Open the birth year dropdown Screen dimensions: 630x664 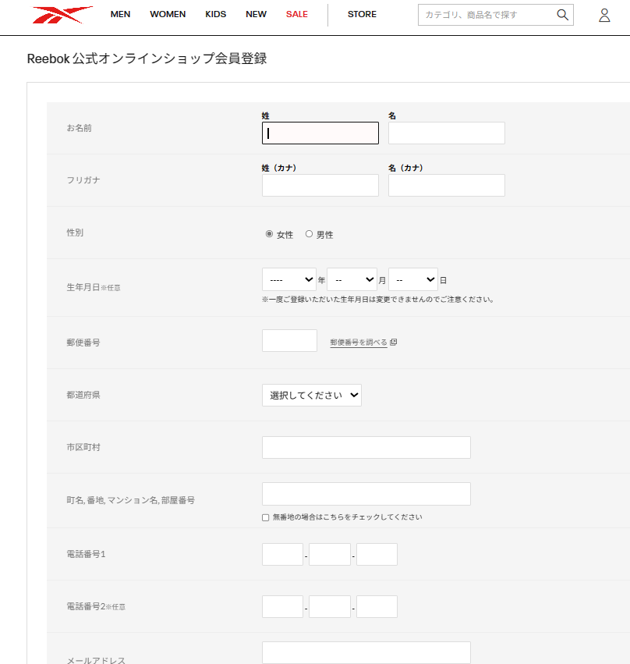pyautogui.click(x=288, y=279)
